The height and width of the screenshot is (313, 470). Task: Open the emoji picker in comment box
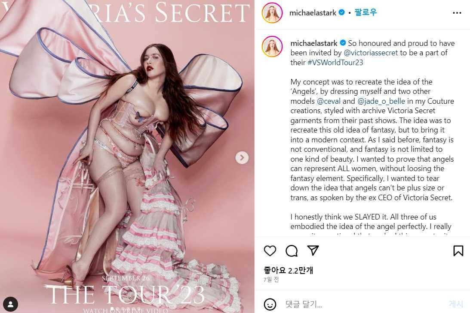[270, 304]
